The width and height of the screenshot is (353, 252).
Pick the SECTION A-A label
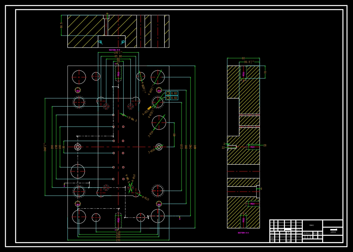pyautogui.click(x=243, y=233)
